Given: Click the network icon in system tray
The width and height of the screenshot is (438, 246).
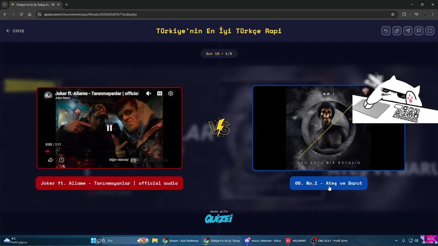Looking at the screenshot, I should (x=411, y=241).
